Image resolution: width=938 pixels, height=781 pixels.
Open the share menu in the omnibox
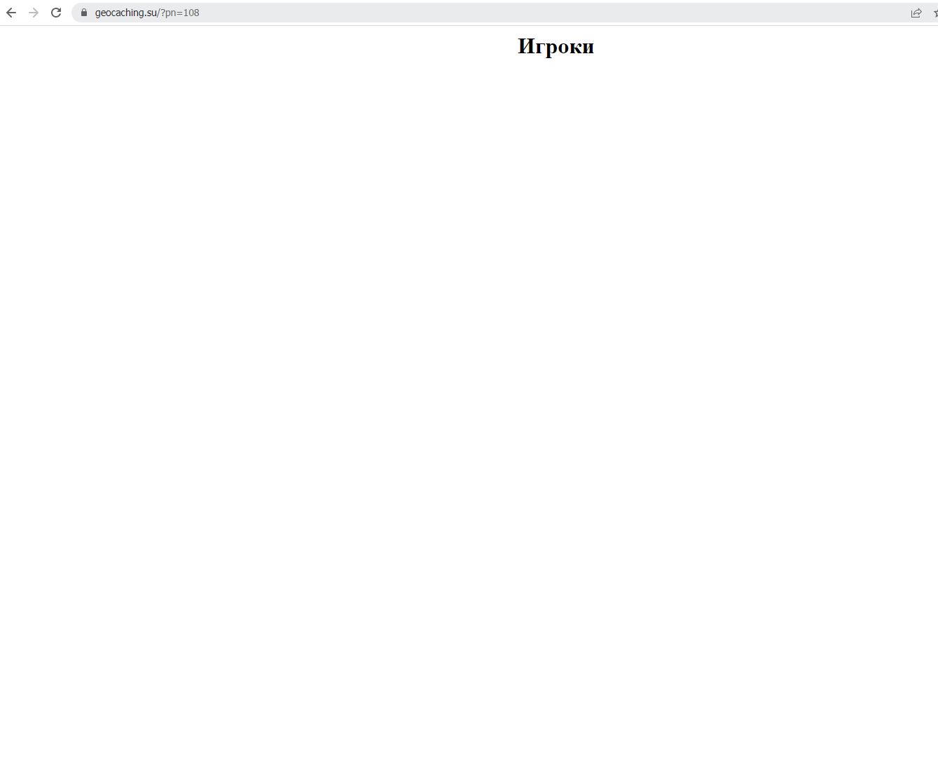click(916, 13)
